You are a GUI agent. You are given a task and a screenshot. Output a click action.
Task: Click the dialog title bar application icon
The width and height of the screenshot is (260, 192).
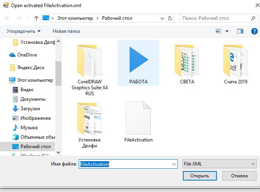[x=6, y=5]
